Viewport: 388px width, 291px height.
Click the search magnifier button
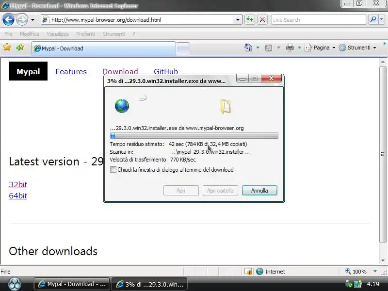pyautogui.click(x=373, y=19)
